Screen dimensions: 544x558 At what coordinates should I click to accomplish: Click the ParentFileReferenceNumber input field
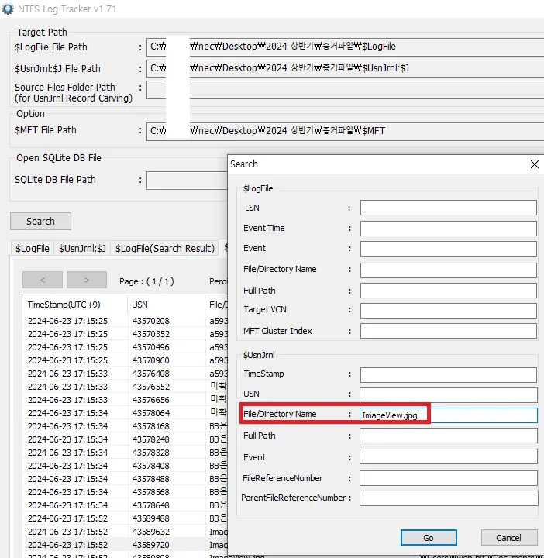coord(448,498)
